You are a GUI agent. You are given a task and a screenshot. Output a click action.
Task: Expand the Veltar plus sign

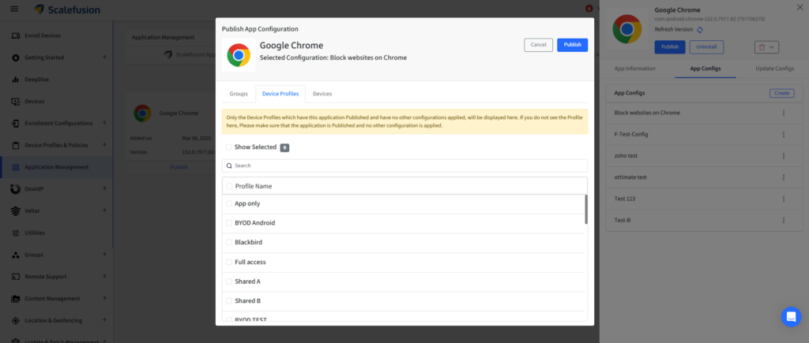click(x=104, y=210)
